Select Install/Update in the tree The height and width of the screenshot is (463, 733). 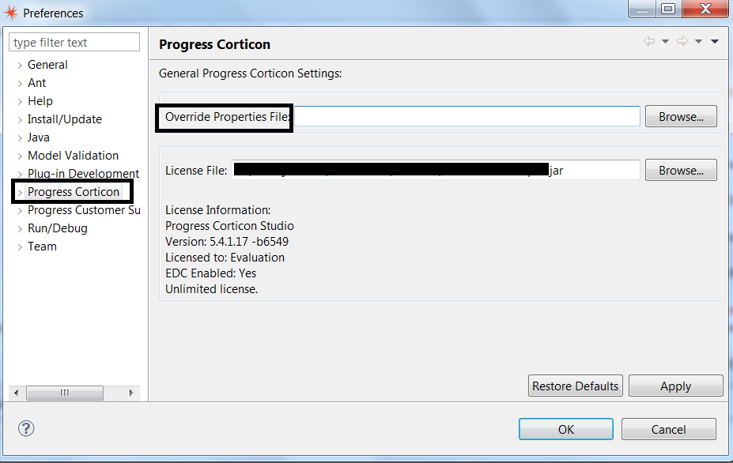65,119
